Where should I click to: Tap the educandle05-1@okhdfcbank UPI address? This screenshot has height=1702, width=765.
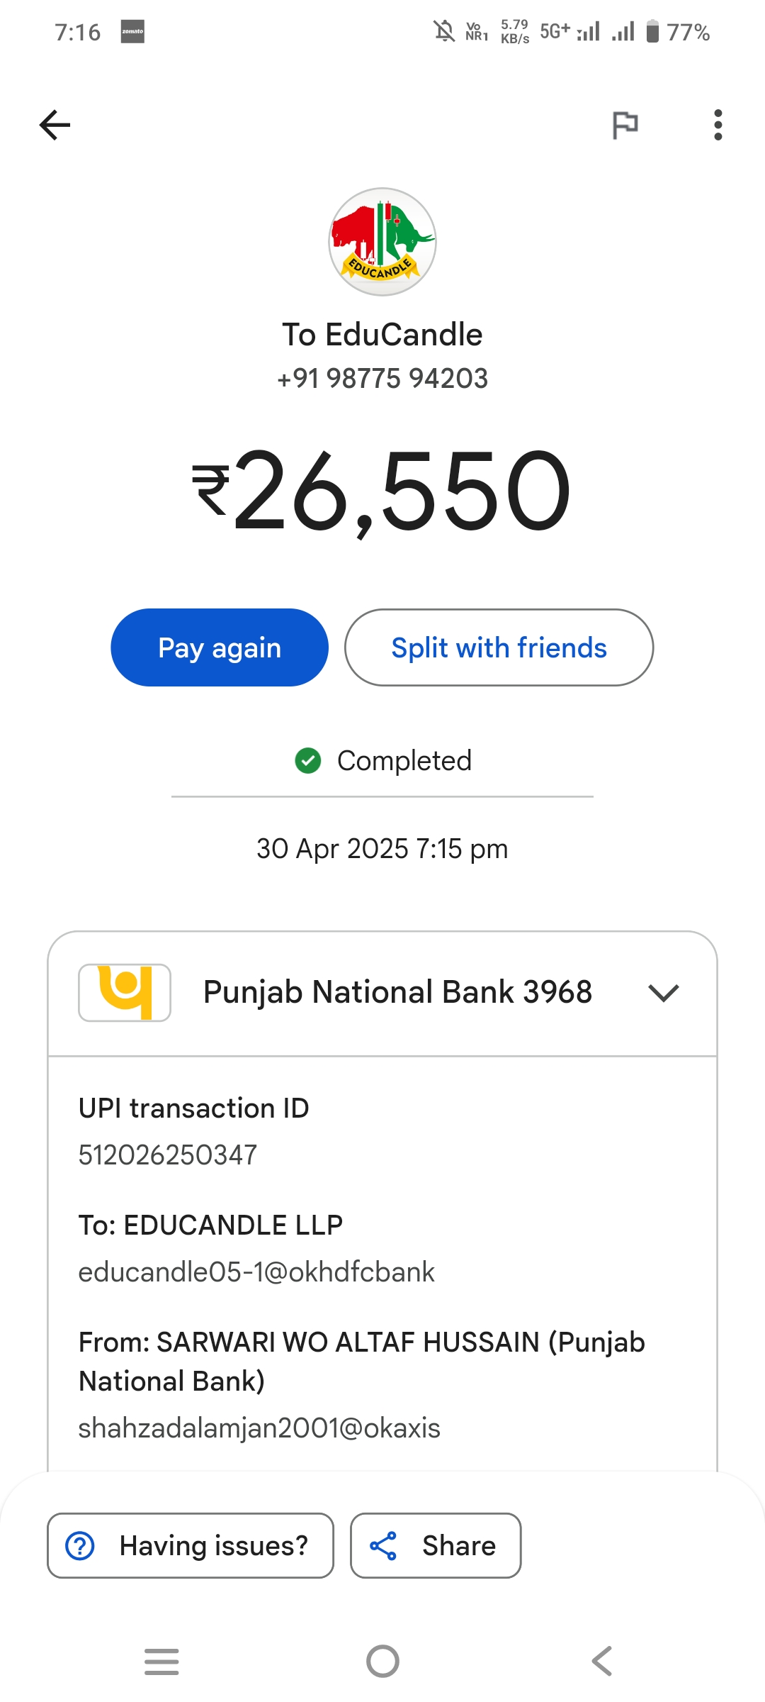(256, 1272)
